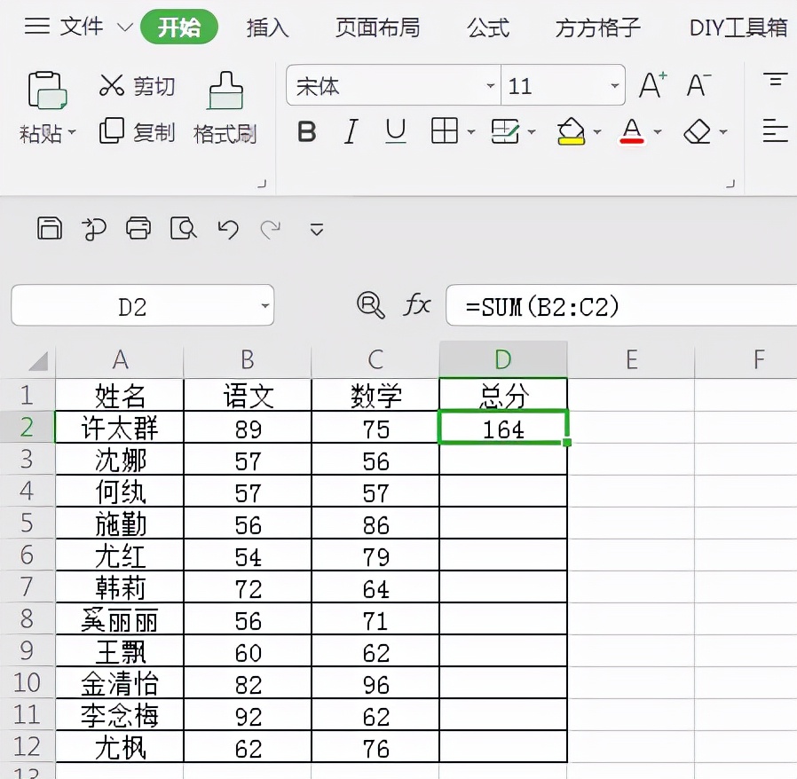Open the hamburger main menu icon

(37, 26)
